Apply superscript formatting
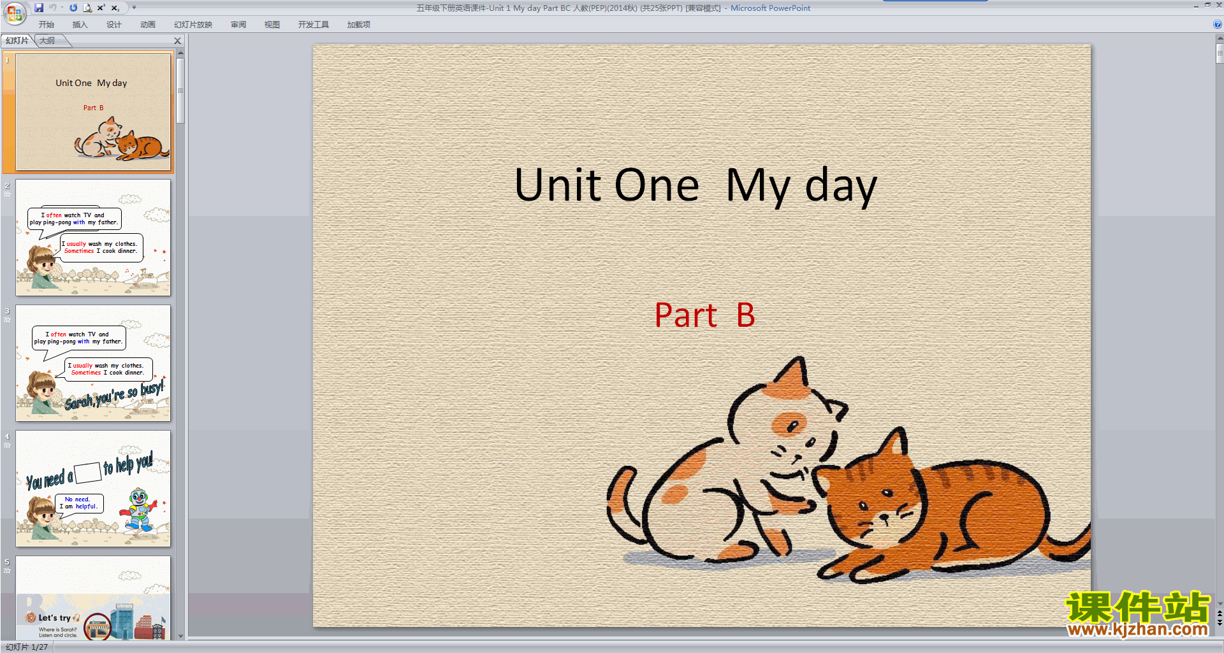Viewport: 1224px width, 653px height. [x=101, y=8]
